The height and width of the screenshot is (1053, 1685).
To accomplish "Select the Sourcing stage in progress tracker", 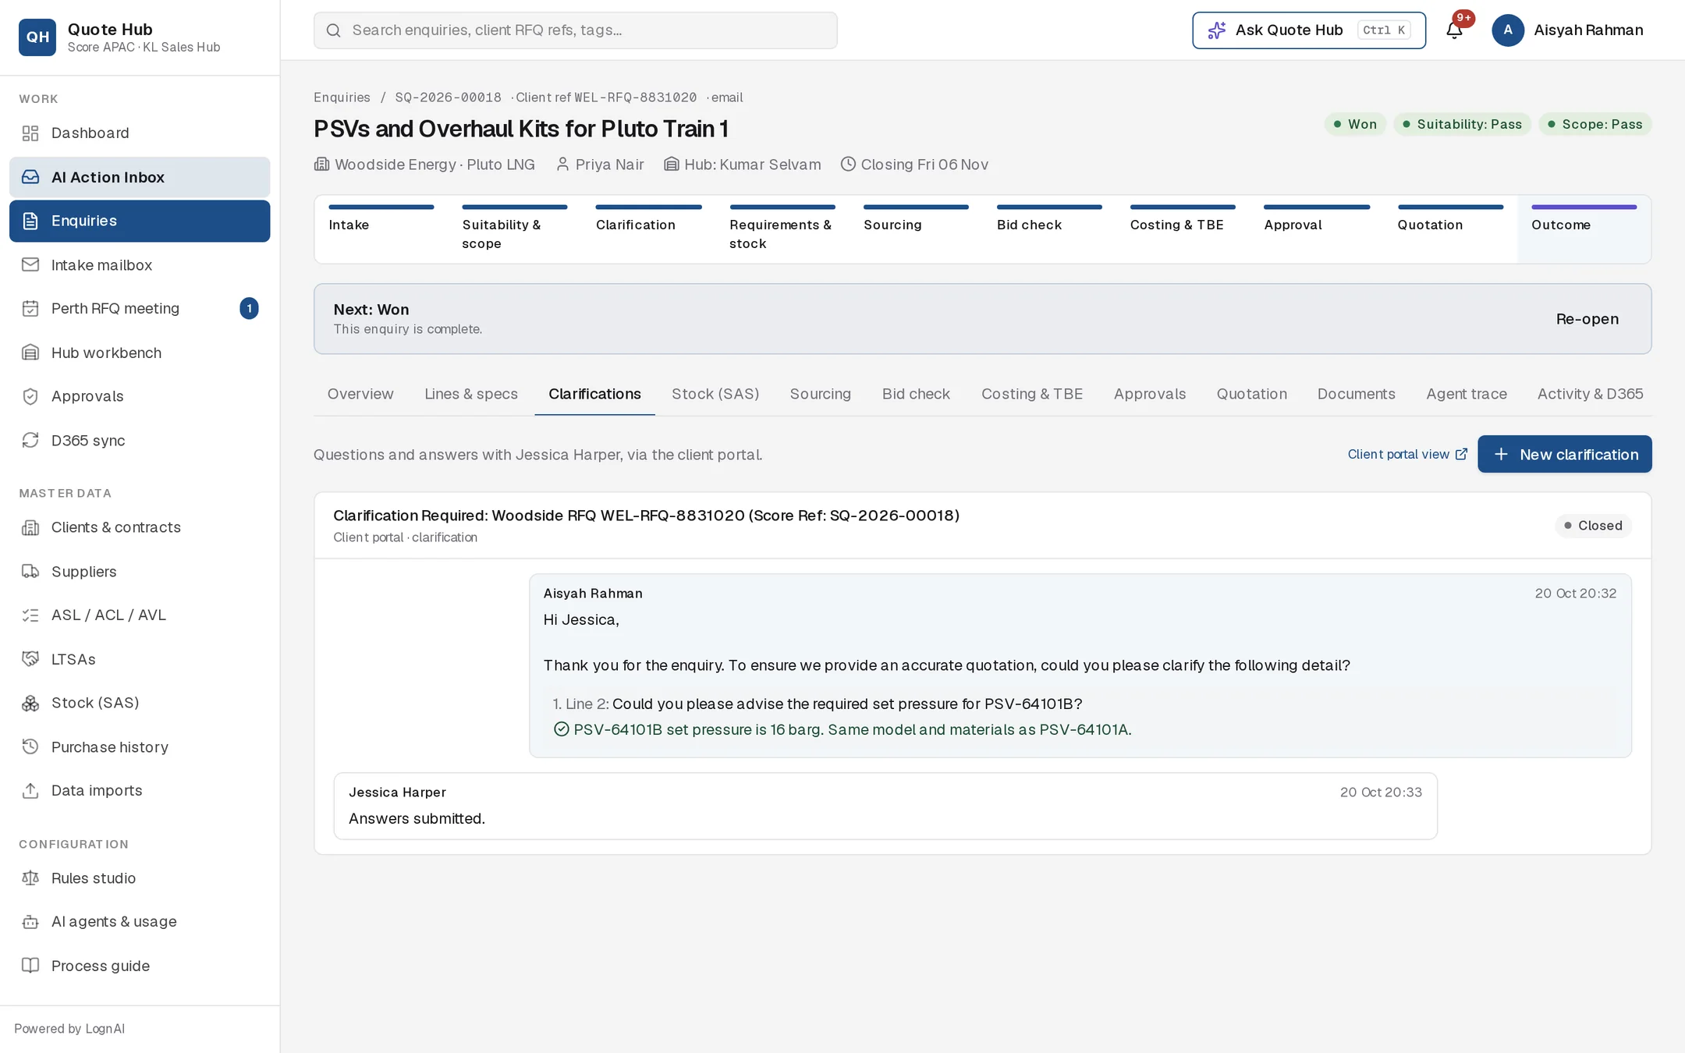I will tap(916, 229).
